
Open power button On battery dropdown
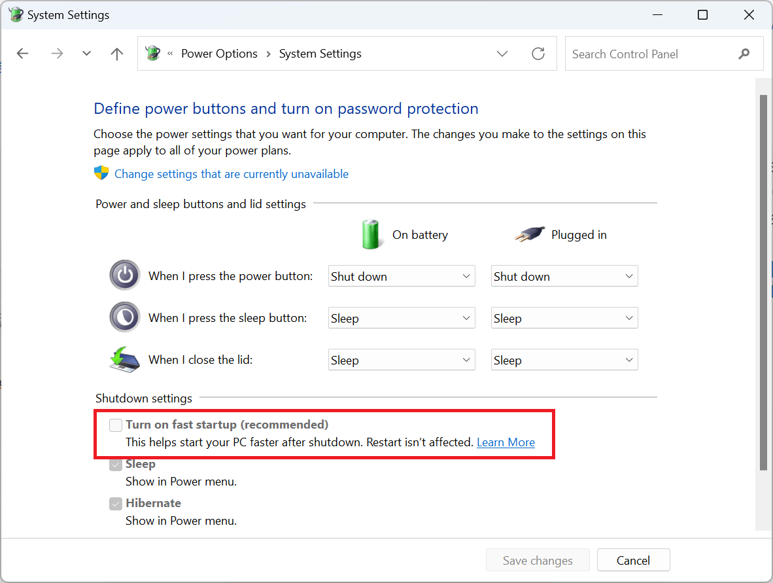click(x=402, y=276)
